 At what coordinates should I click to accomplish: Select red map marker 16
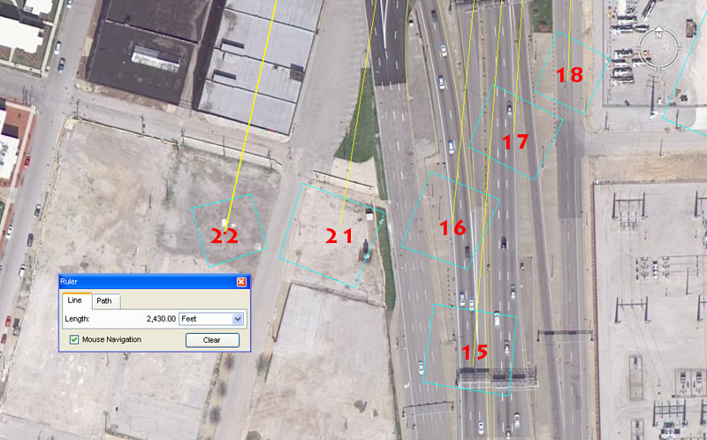(x=452, y=228)
